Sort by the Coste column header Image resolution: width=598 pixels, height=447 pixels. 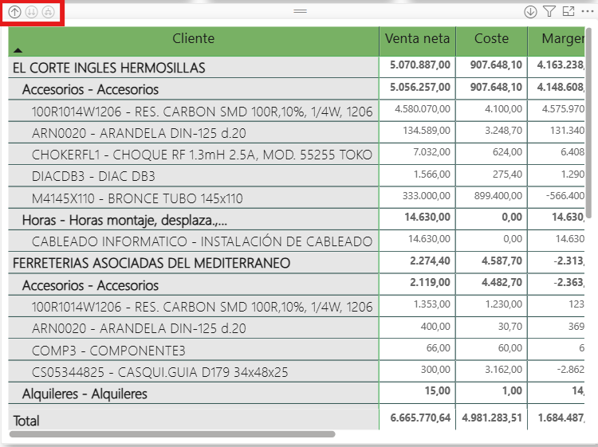pos(491,39)
